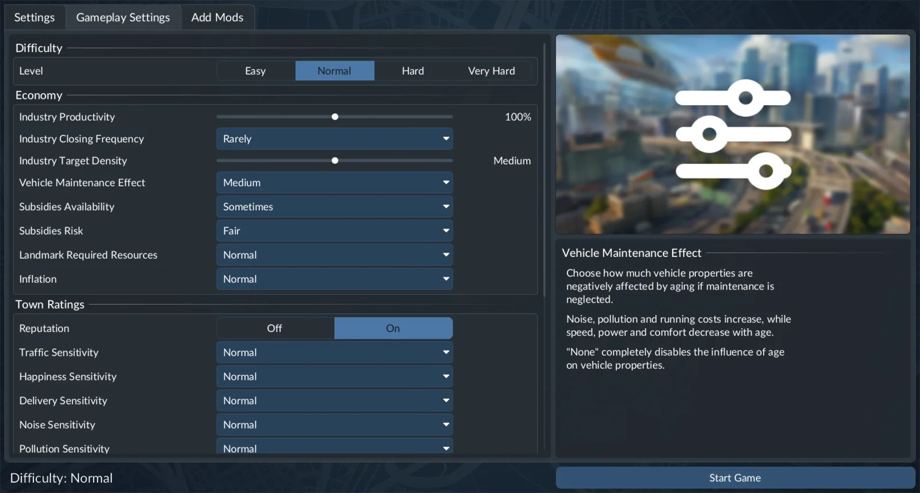The width and height of the screenshot is (920, 493).
Task: Click the Industry Productivity label
Action: point(67,117)
